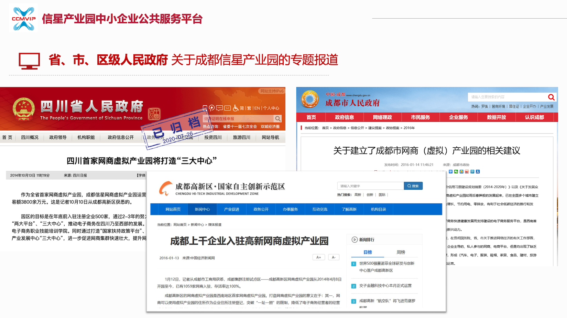The height and width of the screenshot is (318, 567).
Task: Click the speech bubble message icon
Action: coord(219,108)
